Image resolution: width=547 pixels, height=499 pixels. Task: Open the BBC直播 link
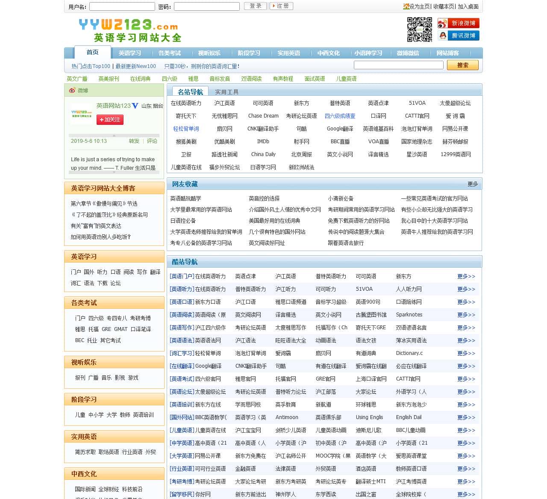pos(340,142)
